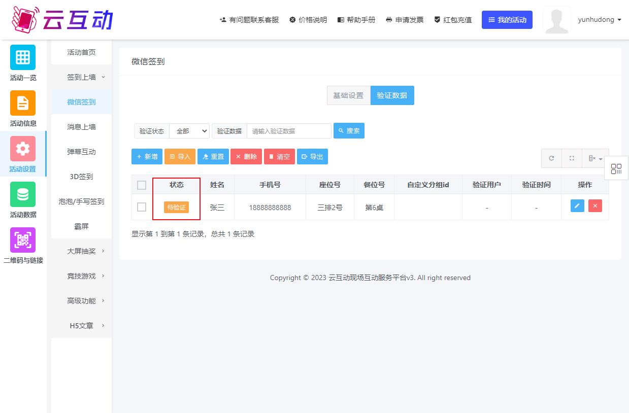Screen dimensions: 629x413
Task: Click the 验证数据 search input field
Action: click(289, 131)
